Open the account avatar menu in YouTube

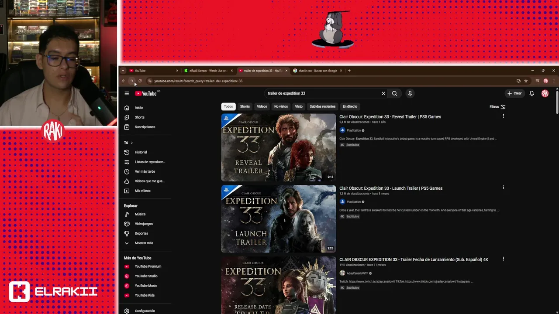545,93
